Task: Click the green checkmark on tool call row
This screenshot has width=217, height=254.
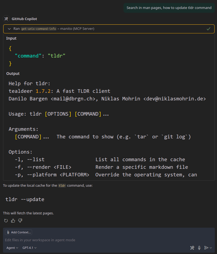Action: (x=209, y=29)
